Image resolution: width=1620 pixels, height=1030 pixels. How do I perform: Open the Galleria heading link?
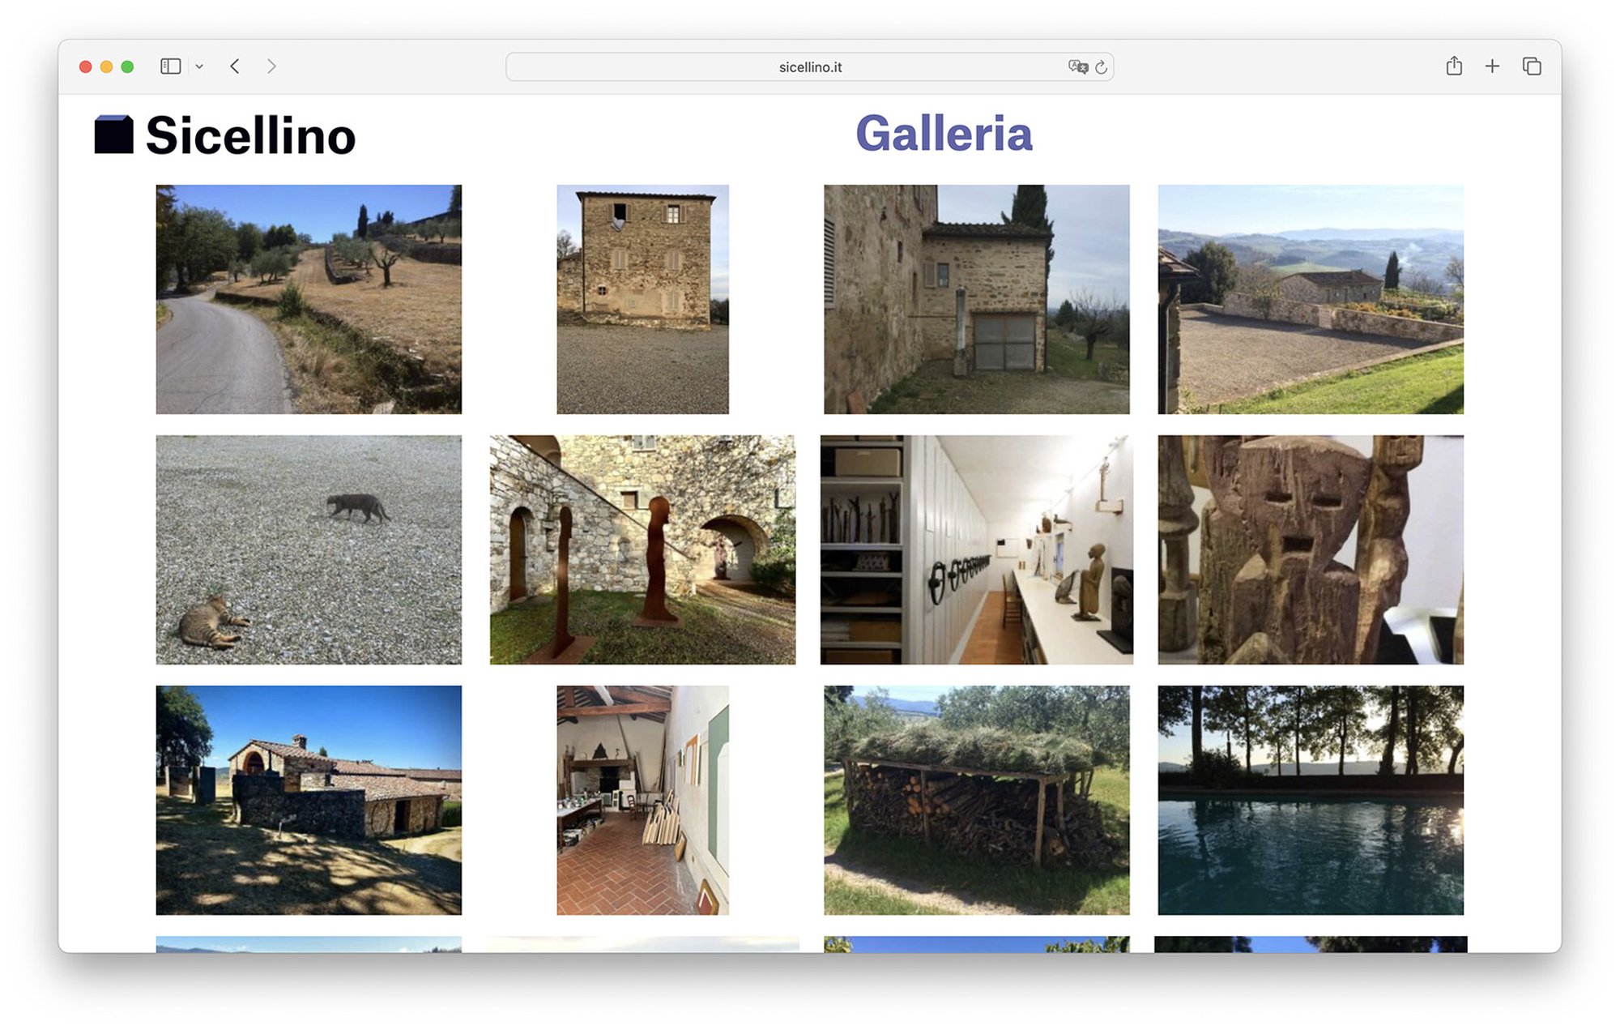(x=944, y=134)
